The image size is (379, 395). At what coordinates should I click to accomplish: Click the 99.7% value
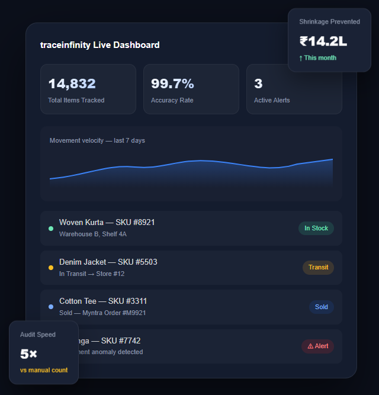172,84
